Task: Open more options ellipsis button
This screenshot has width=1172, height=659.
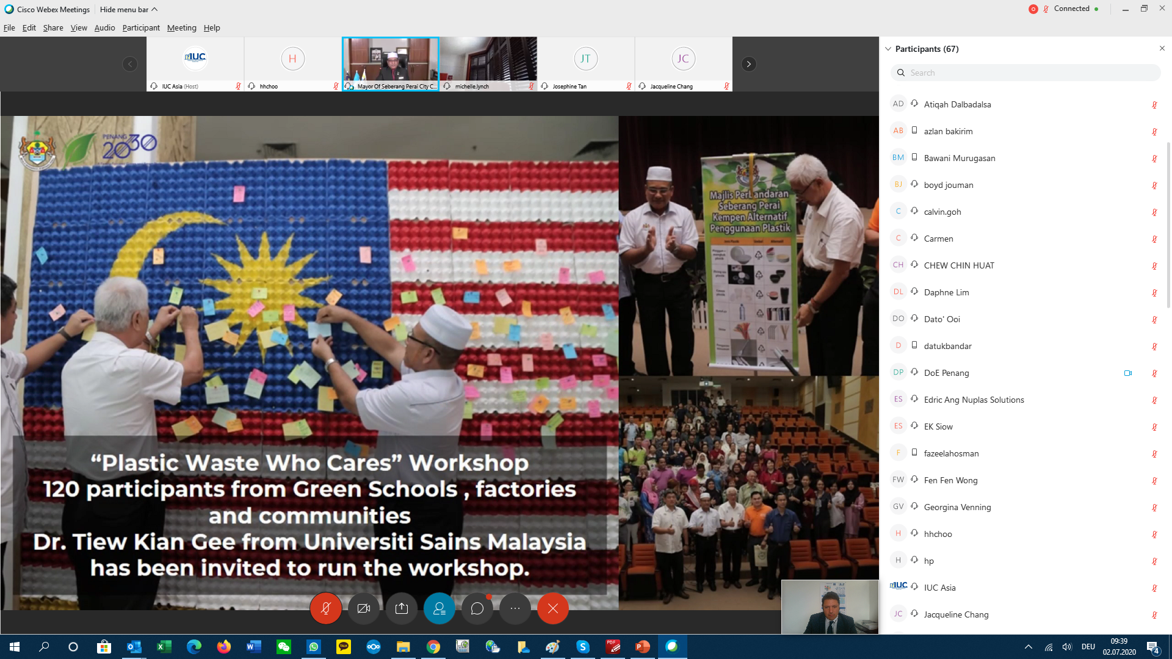Action: [x=515, y=608]
